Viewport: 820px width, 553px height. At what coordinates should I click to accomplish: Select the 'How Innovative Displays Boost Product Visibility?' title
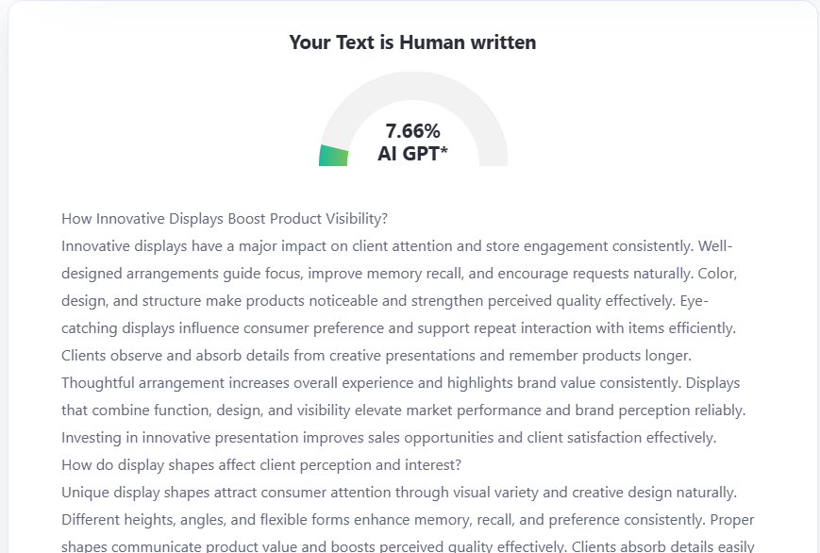(x=225, y=219)
